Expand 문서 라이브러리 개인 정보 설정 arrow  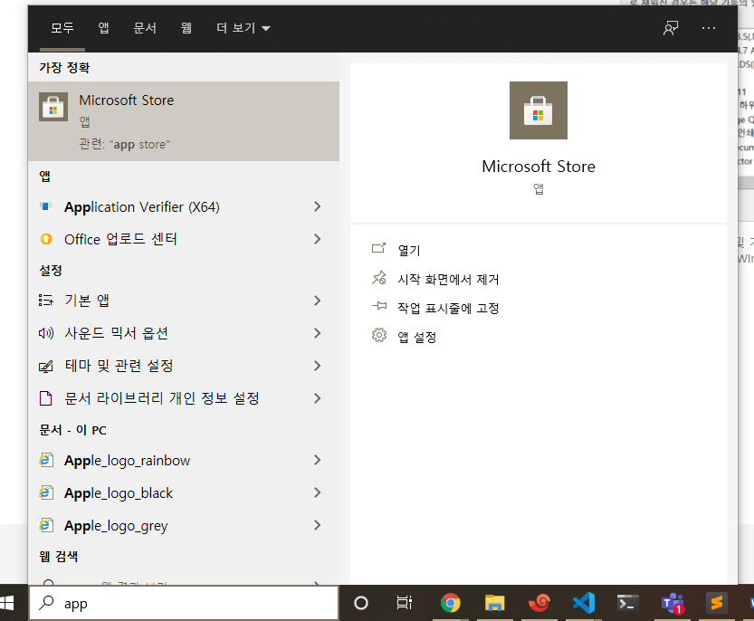[x=317, y=398]
